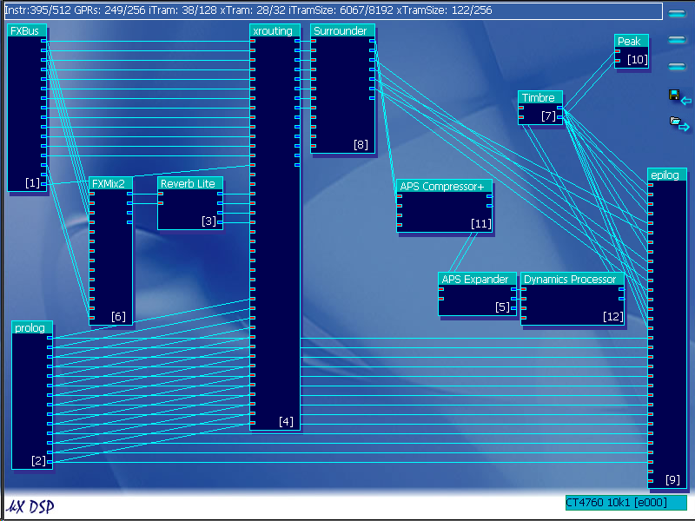This screenshot has height=521, width=695.
Task: Click block number [3] on Reverb Lite
Action: (208, 221)
